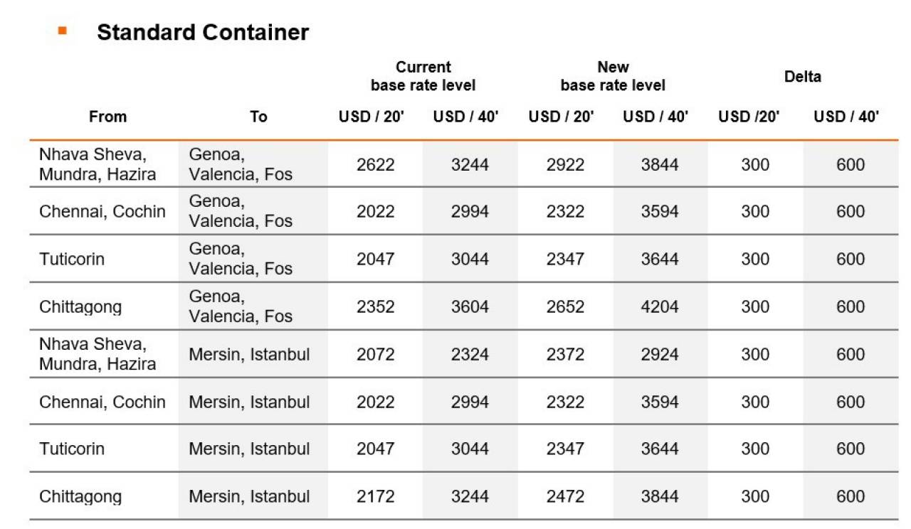Click the 2324 current 40' rate cell
Screen dimensions: 911x529
tap(470, 354)
